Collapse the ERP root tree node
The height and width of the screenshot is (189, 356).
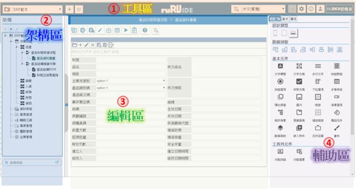5,36
